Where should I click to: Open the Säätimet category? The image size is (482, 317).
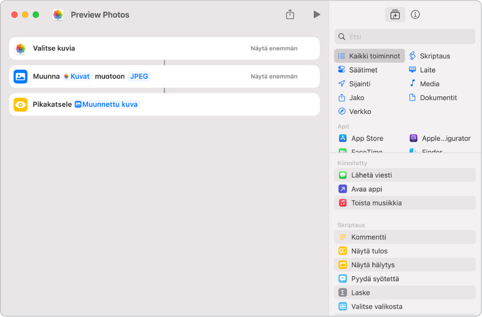[x=358, y=70]
